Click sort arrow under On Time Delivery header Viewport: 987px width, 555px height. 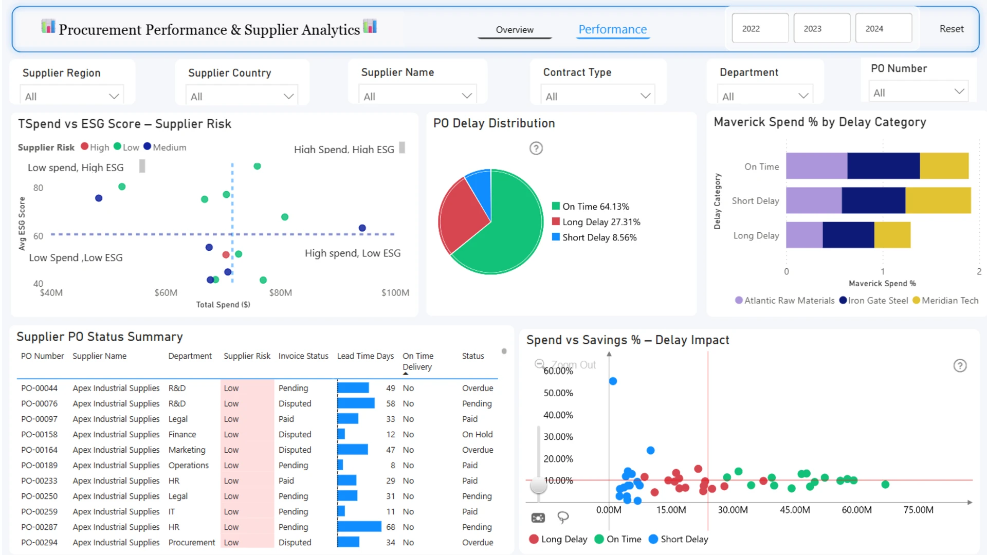pos(406,374)
